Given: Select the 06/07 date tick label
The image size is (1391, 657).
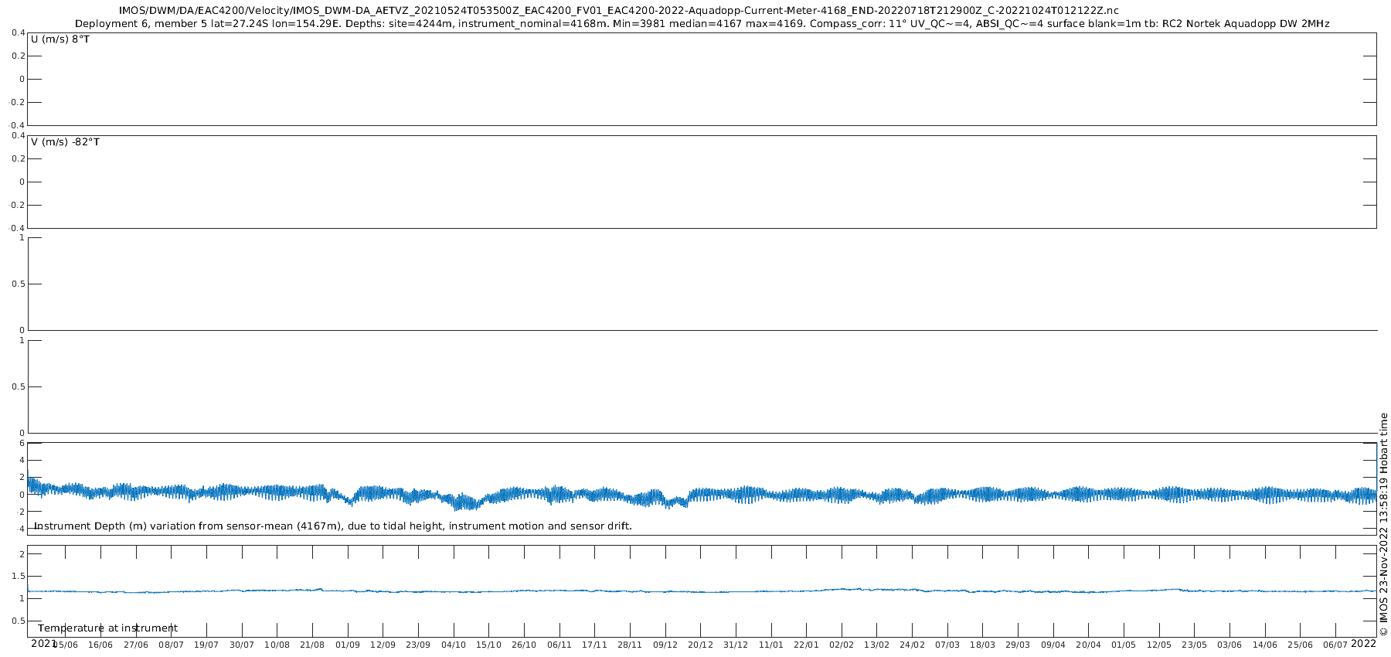Looking at the screenshot, I should (x=1335, y=645).
